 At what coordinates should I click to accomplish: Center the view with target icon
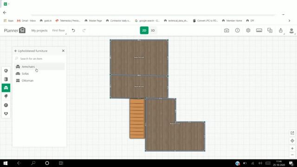tap(292, 141)
